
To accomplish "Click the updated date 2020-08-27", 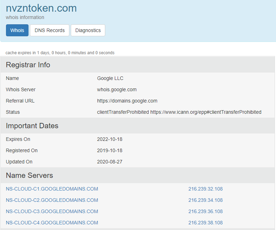I will click(110, 162).
